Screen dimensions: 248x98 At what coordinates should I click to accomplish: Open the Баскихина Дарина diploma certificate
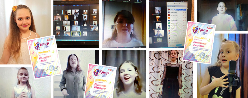click(199, 42)
